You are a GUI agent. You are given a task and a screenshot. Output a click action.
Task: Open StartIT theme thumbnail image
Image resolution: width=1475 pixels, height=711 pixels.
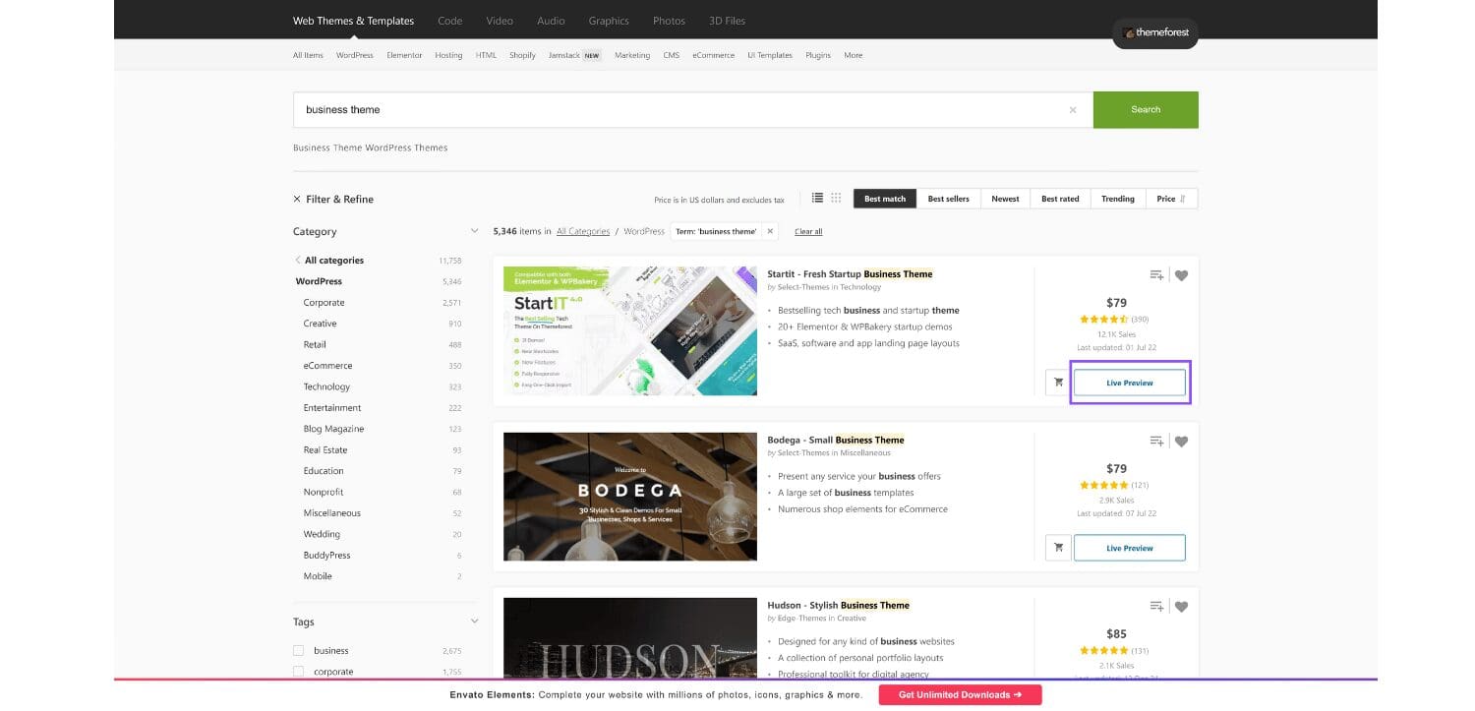coord(630,330)
